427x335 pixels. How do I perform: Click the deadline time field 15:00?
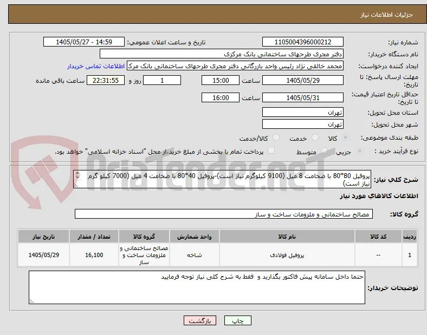tap(221, 81)
